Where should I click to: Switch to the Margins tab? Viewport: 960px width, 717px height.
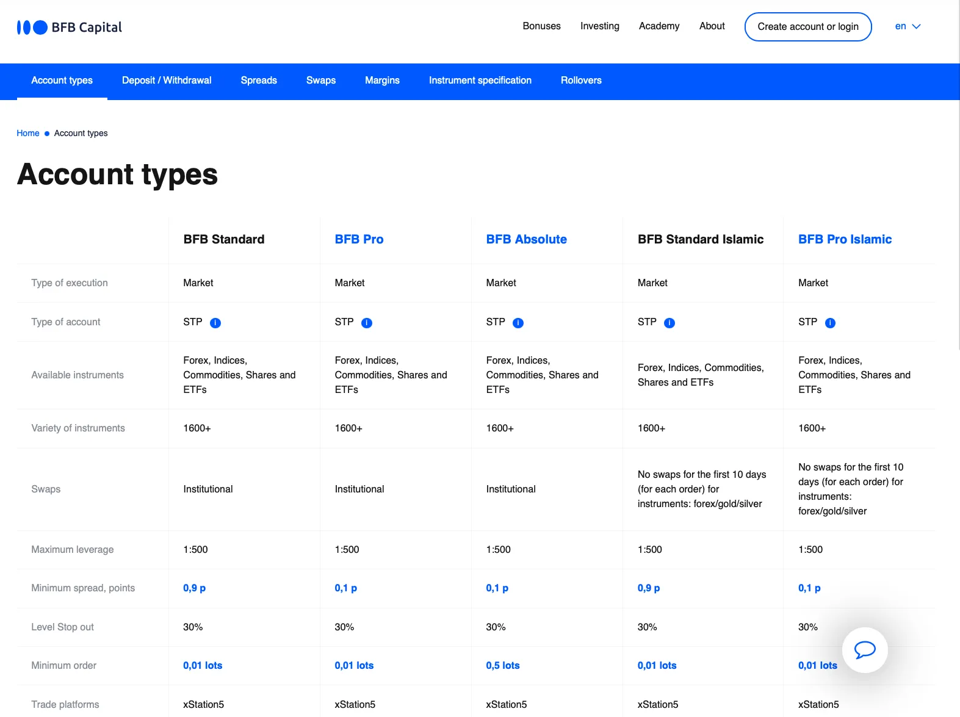click(x=382, y=81)
